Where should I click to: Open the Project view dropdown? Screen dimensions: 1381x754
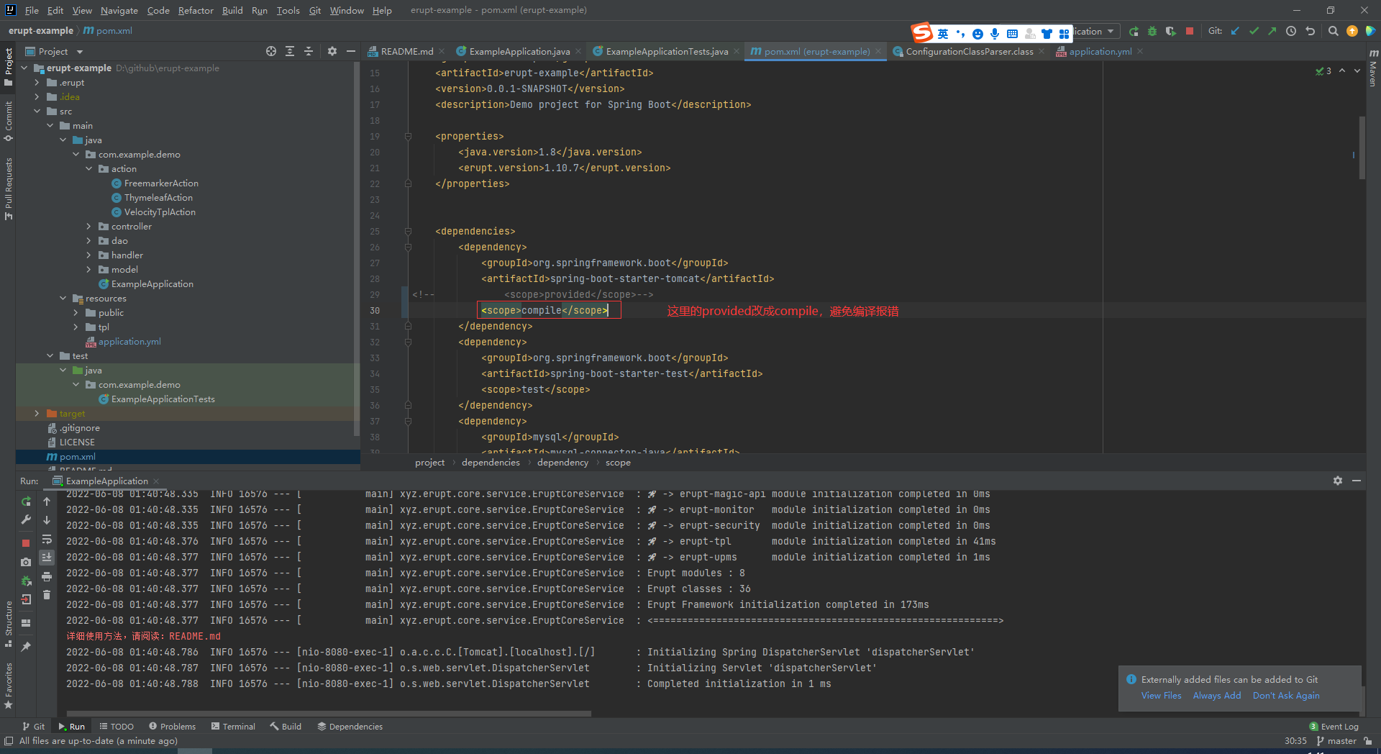pos(79,52)
